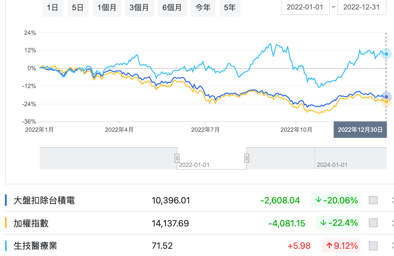The height and width of the screenshot is (256, 394).
Task: Click yellow 加權指數 endpoint marker on chart
Action: tap(386, 102)
